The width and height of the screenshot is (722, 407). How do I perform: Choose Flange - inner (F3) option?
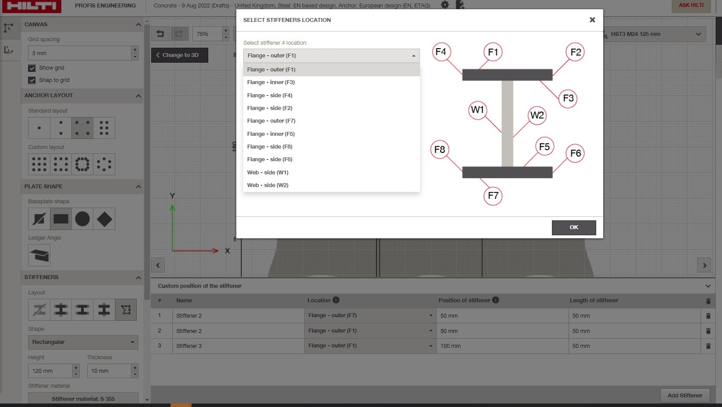pos(271,82)
